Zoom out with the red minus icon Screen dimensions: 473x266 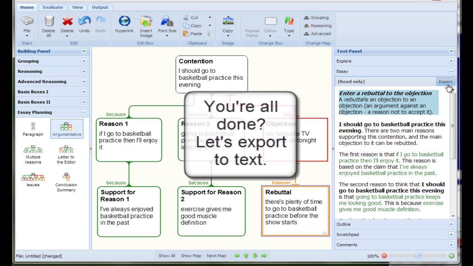(384, 256)
